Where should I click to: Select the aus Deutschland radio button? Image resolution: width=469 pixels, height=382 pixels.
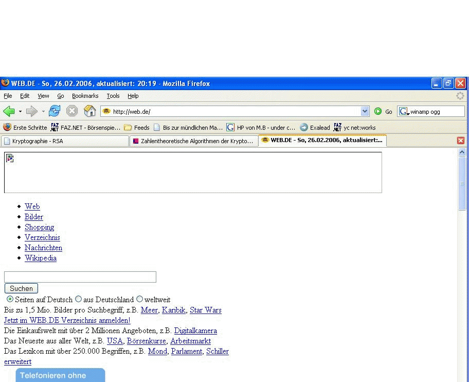pyautogui.click(x=78, y=299)
